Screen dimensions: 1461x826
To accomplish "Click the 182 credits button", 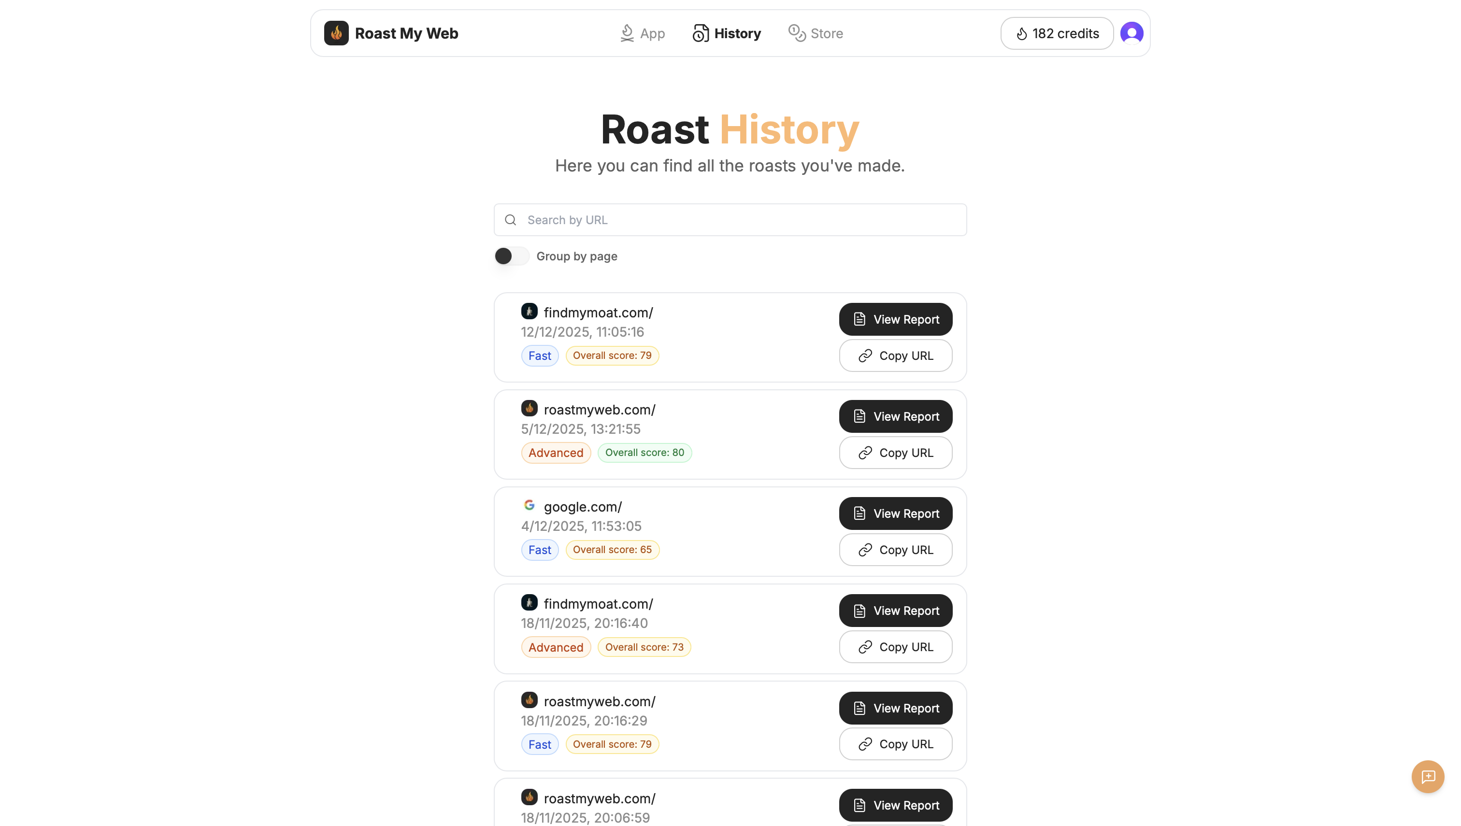I will 1057,33.
